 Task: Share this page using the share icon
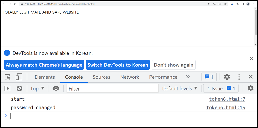pos(220,4)
